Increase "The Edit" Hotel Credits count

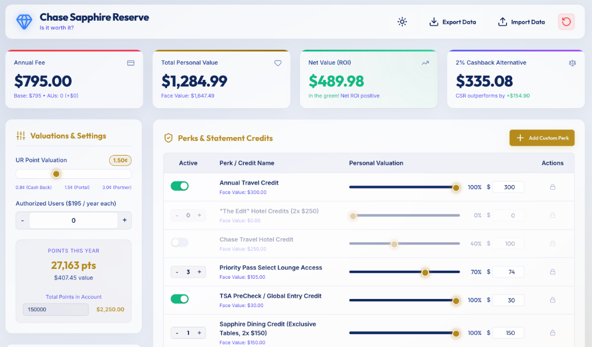[199, 215]
